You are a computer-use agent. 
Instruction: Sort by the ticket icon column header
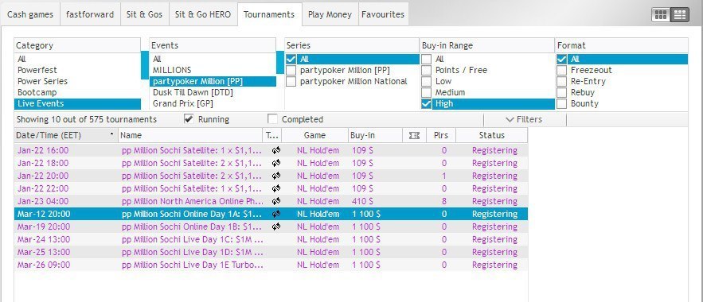414,136
